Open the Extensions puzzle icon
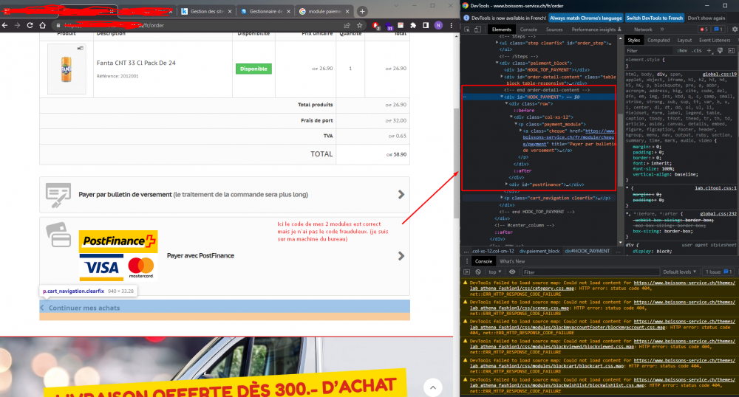This screenshot has height=397, width=739. tap(413, 25)
